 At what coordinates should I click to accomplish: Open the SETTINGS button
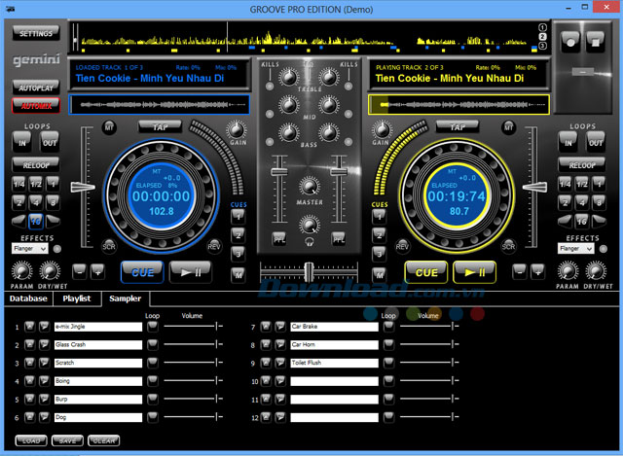point(36,33)
